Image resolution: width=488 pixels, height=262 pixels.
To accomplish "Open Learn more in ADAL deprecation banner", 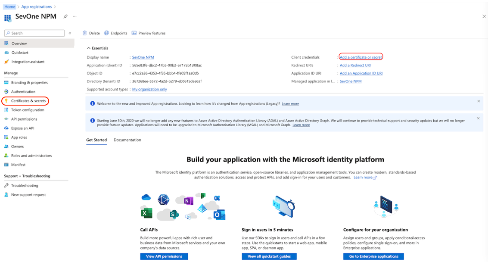I will 301,125.
